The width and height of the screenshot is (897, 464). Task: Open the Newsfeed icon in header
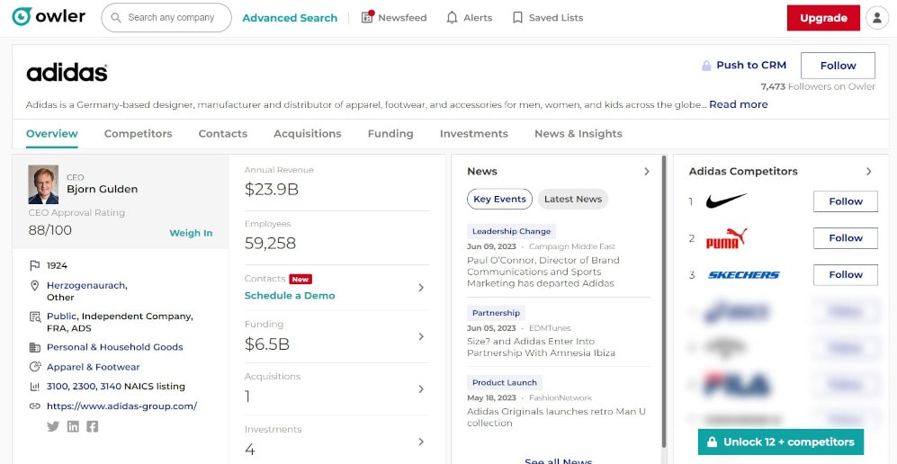tap(367, 17)
